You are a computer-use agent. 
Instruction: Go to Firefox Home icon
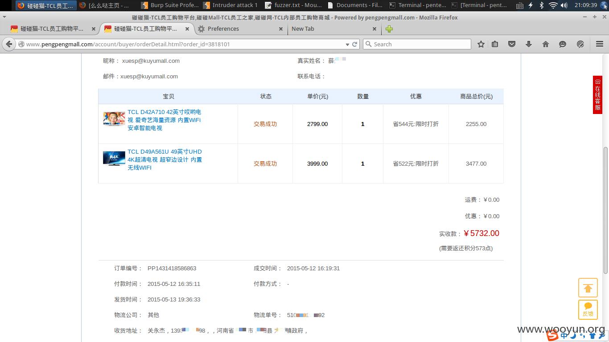click(546, 44)
